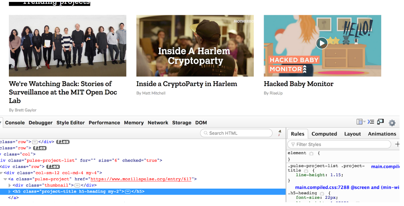404x206 pixels.
Task: Highlight selector for .project-title rule
Action: 306,170
